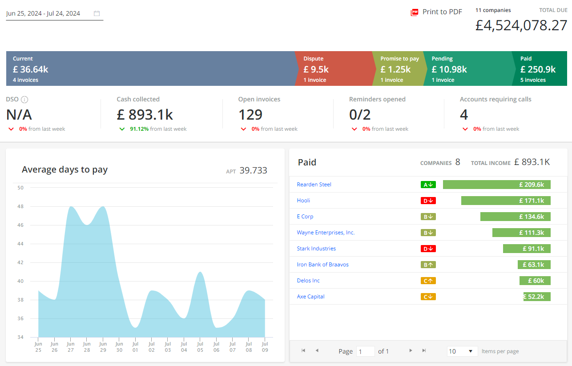Viewport: 572px width, 366px height.
Task: Open the Jun 25 - Jul 24 date range picker
Action: point(44,13)
